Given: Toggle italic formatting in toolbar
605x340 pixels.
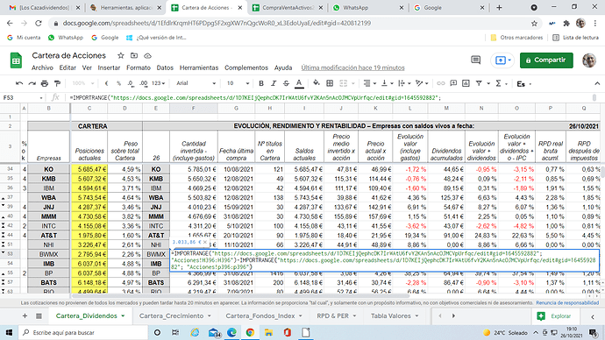Looking at the screenshot, I should [274, 83].
